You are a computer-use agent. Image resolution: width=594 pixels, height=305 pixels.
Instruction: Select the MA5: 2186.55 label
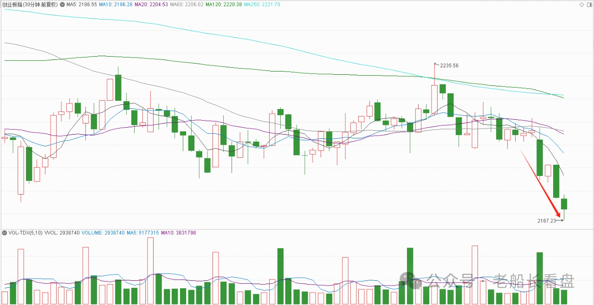pyautogui.click(x=82, y=4)
